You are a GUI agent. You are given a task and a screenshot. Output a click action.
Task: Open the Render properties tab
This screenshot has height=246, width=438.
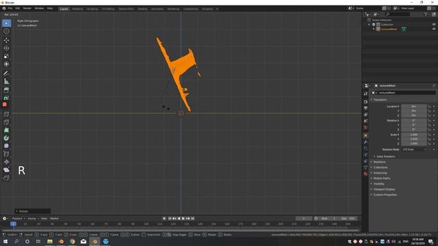click(x=365, y=102)
